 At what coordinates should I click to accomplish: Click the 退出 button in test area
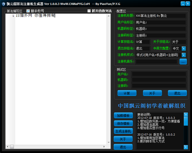pos(177,93)
